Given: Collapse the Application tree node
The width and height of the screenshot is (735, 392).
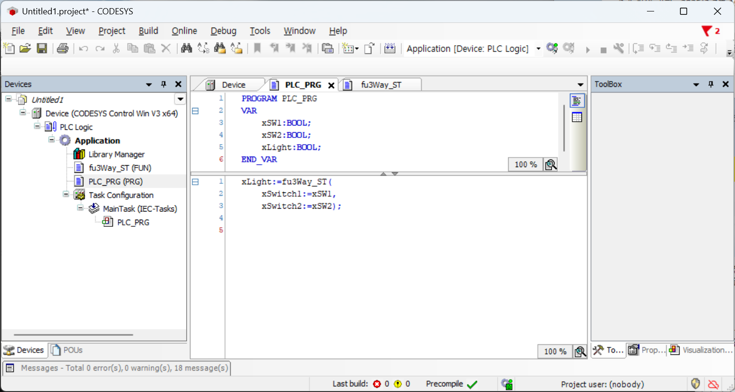Looking at the screenshot, I should coord(51,140).
